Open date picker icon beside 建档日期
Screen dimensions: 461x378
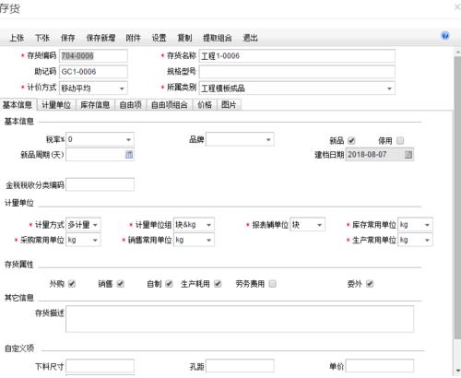(x=408, y=154)
